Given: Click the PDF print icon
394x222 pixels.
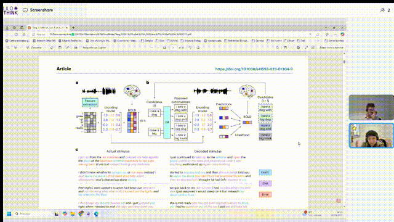Looking at the screenshot, I should [x=286, y=47].
